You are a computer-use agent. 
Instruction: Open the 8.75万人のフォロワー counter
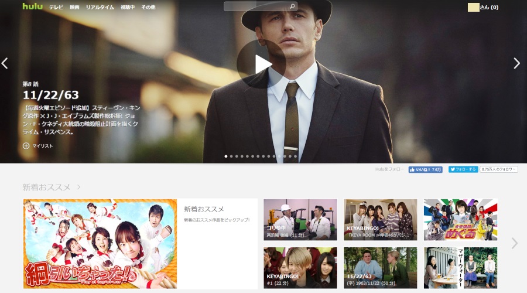(499, 169)
